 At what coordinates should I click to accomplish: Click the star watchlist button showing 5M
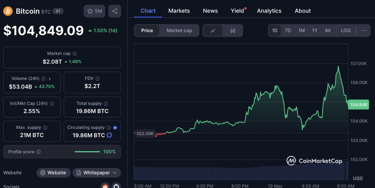[94, 11]
